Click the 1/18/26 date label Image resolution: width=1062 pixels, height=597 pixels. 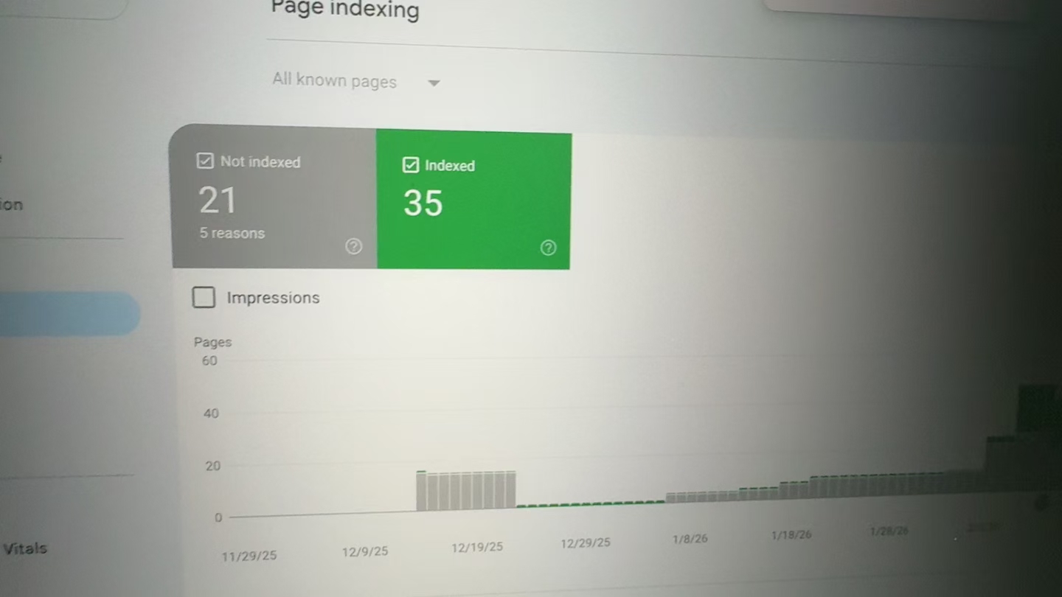click(x=791, y=535)
